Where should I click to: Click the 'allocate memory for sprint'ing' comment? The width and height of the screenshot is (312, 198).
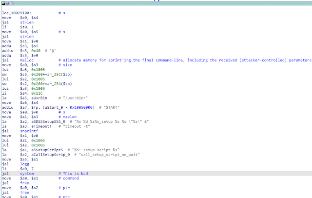185,60
